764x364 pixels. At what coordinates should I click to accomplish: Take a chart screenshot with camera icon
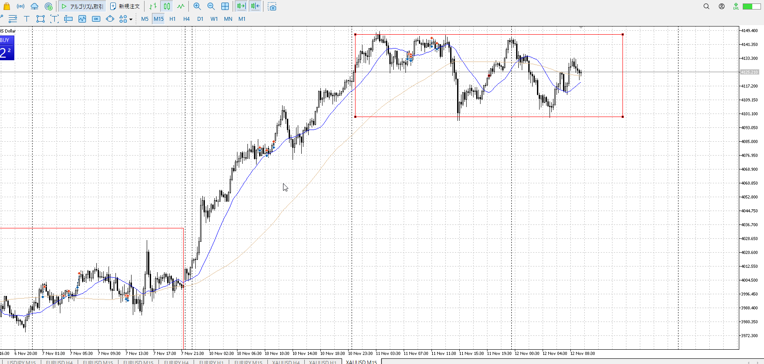click(272, 6)
